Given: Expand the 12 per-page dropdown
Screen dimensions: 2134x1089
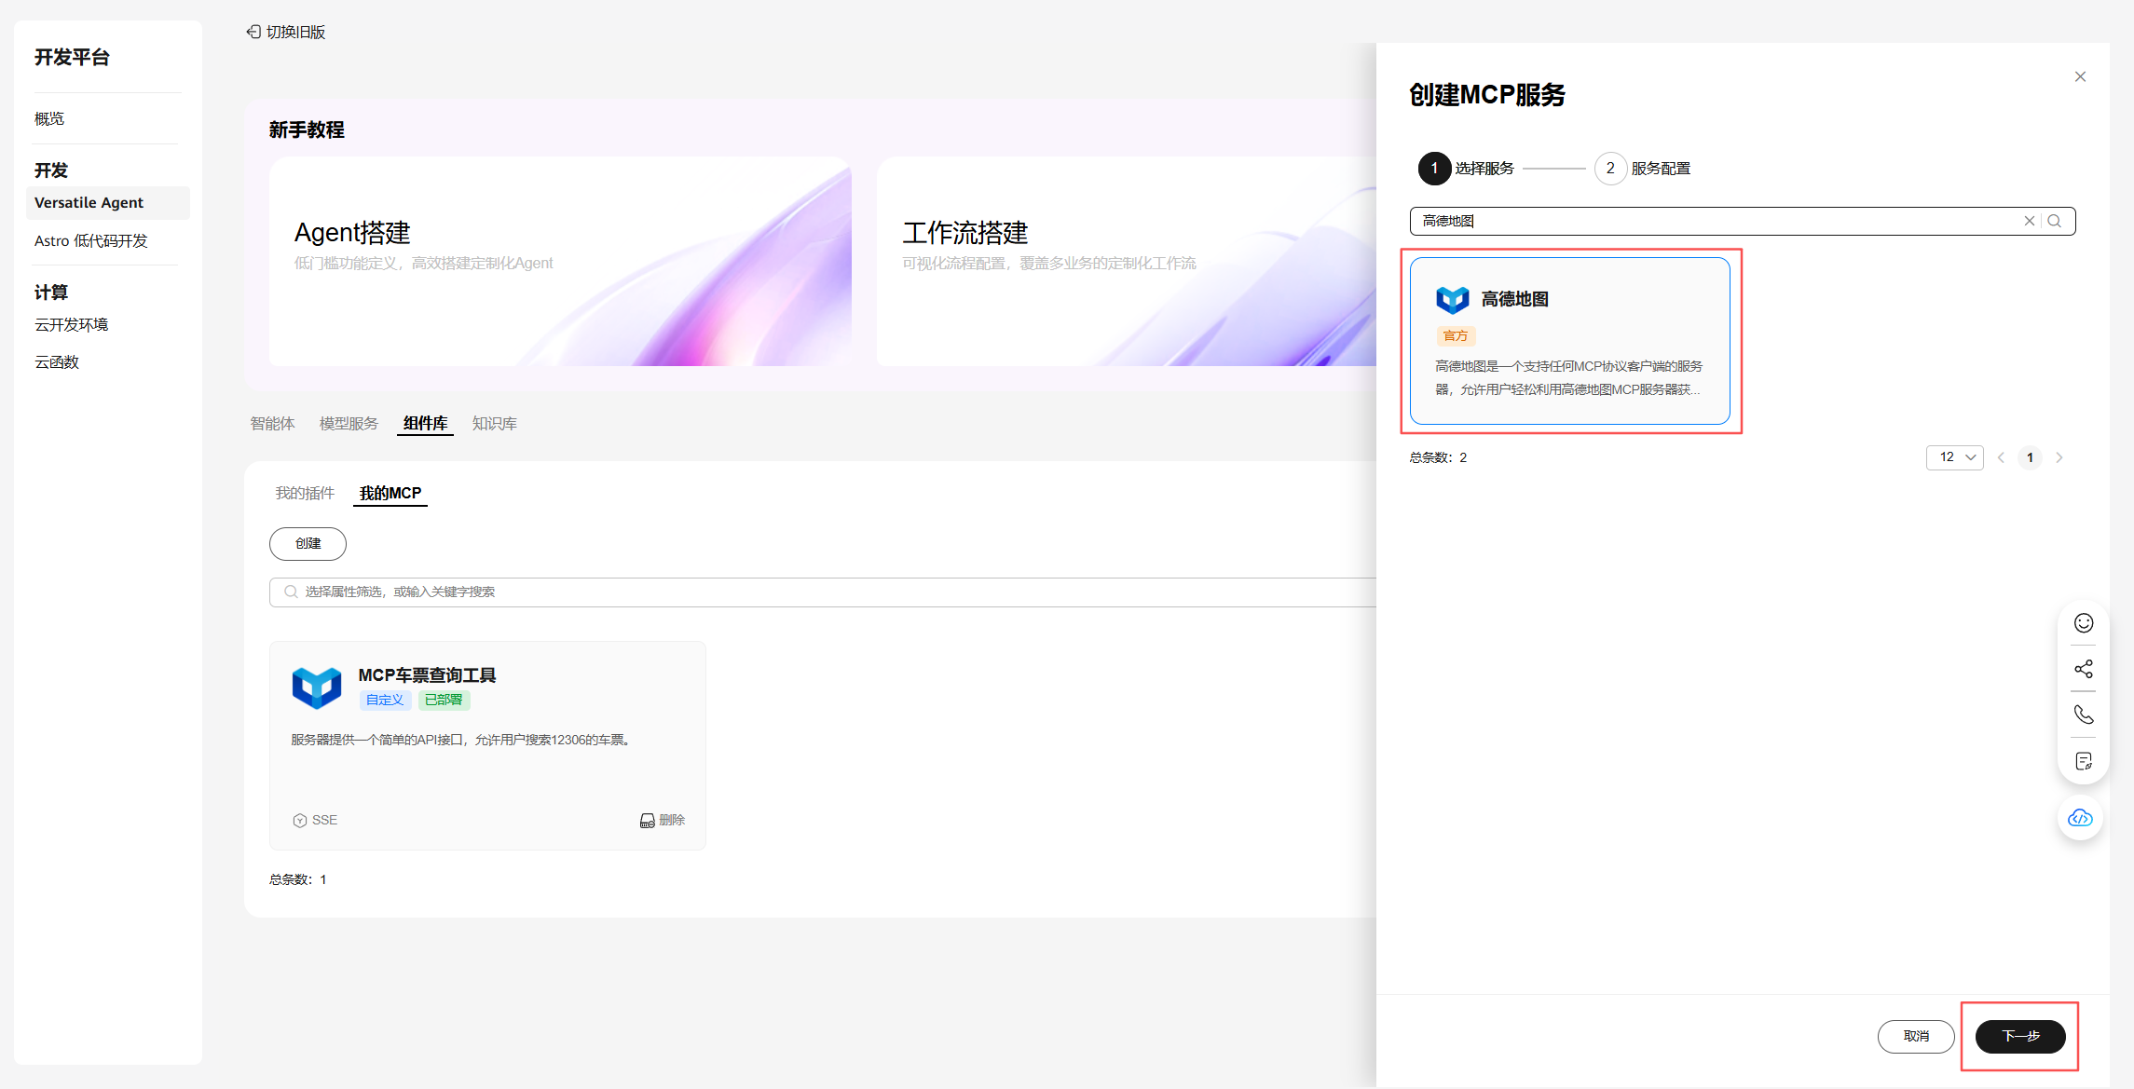Looking at the screenshot, I should (x=1954, y=457).
